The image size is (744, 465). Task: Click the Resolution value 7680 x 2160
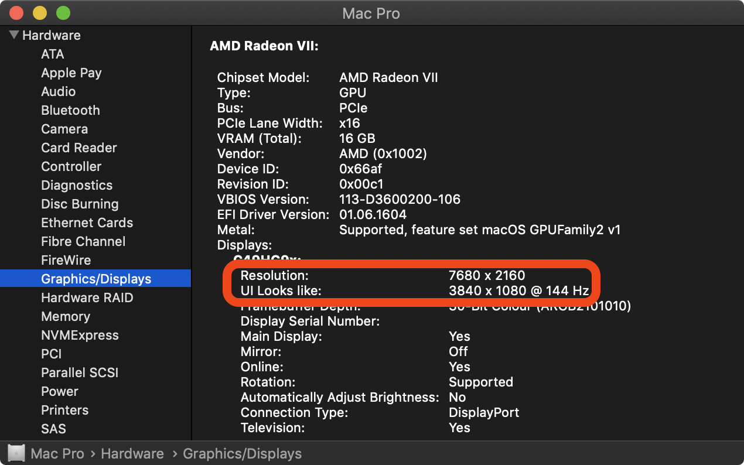(x=487, y=275)
